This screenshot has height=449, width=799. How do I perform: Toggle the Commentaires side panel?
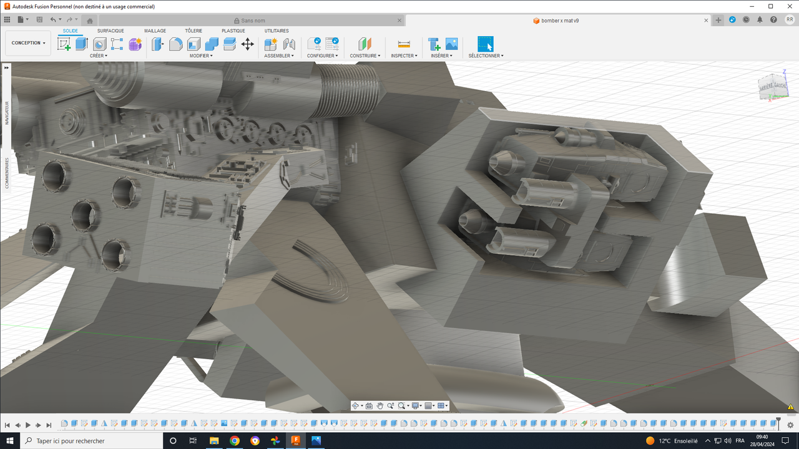(7, 173)
